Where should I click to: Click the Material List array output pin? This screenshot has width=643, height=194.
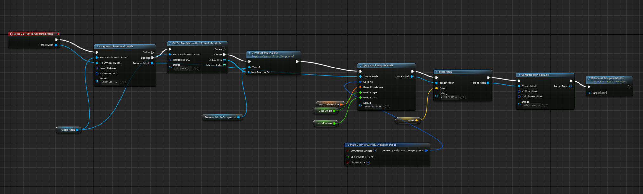(224, 60)
